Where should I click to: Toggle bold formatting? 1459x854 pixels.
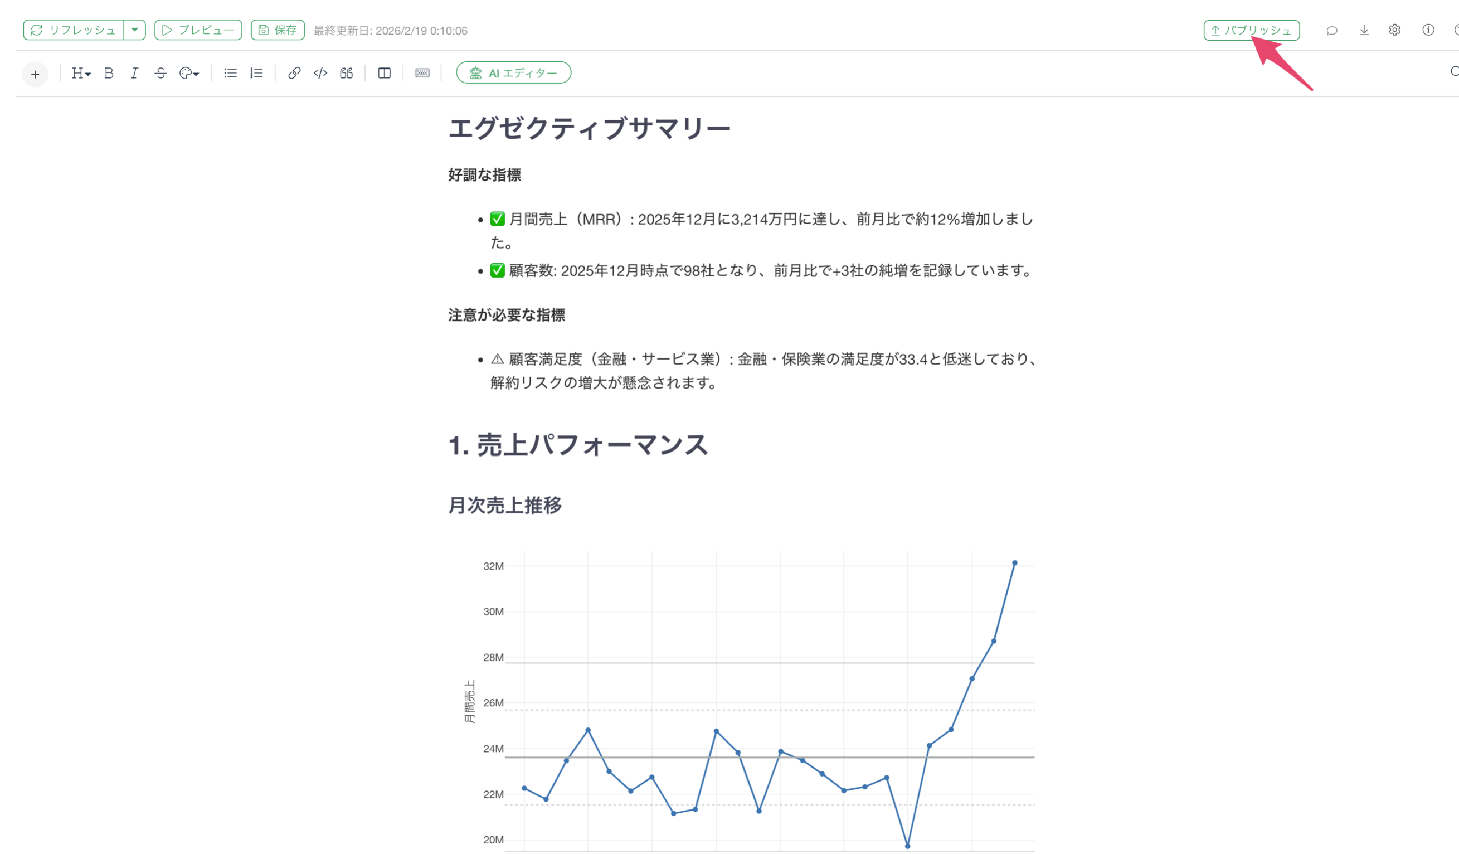pyautogui.click(x=109, y=73)
